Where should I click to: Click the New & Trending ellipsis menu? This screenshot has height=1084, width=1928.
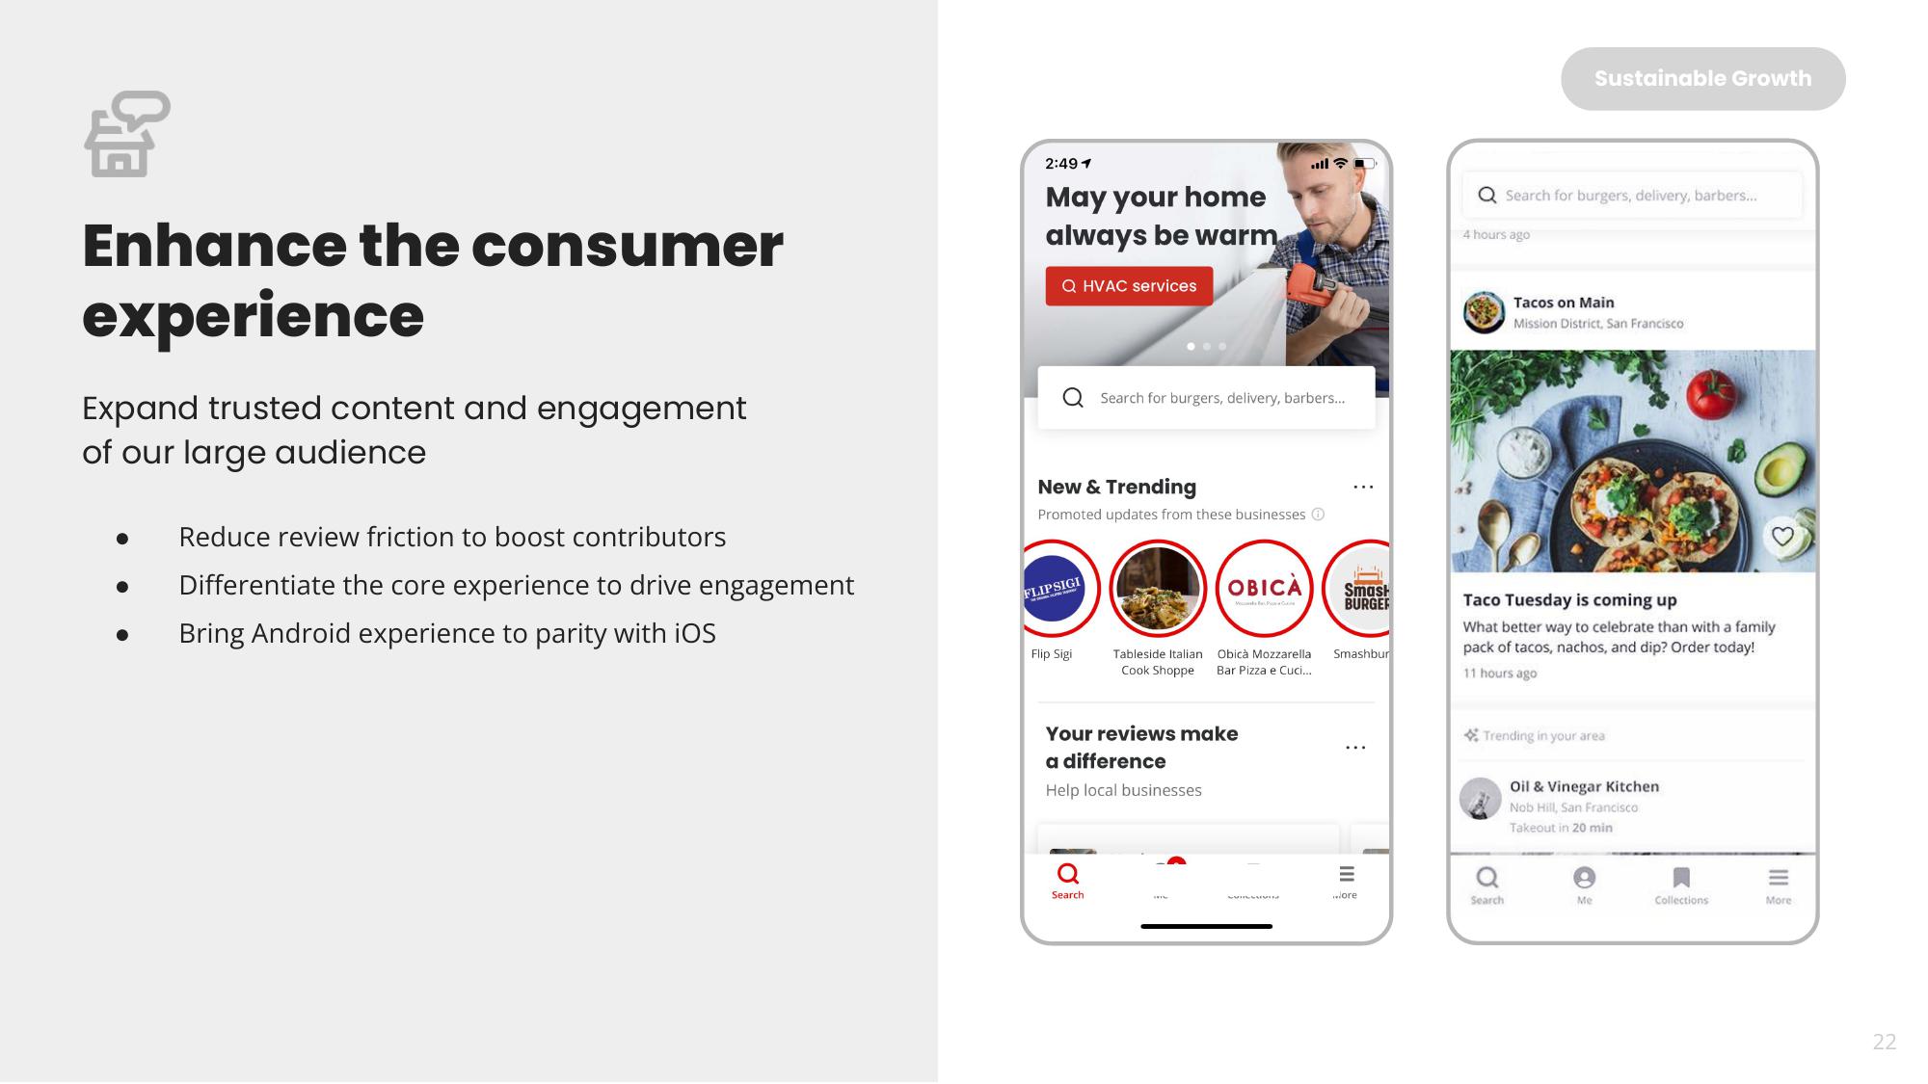[1360, 485]
